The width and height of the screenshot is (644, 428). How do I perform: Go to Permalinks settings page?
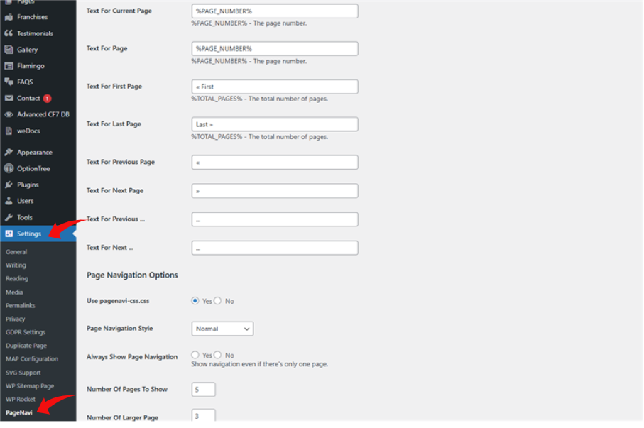click(x=20, y=305)
